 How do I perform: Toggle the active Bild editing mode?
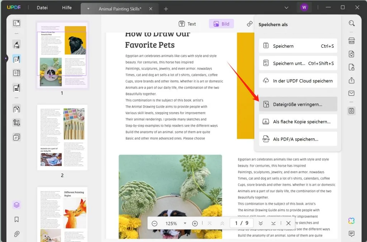click(x=221, y=24)
